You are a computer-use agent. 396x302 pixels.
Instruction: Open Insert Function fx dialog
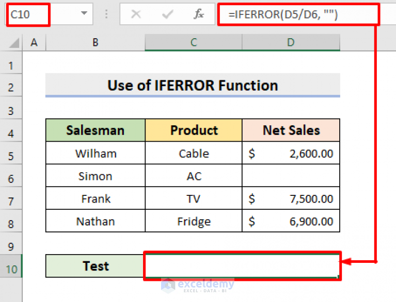pyautogui.click(x=199, y=14)
